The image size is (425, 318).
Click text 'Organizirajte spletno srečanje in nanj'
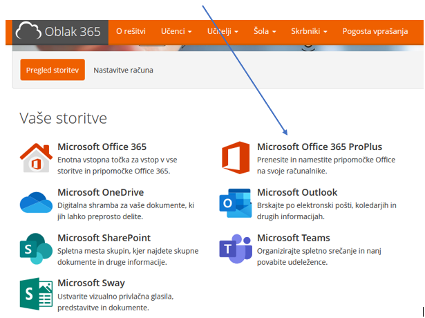[x=319, y=251]
